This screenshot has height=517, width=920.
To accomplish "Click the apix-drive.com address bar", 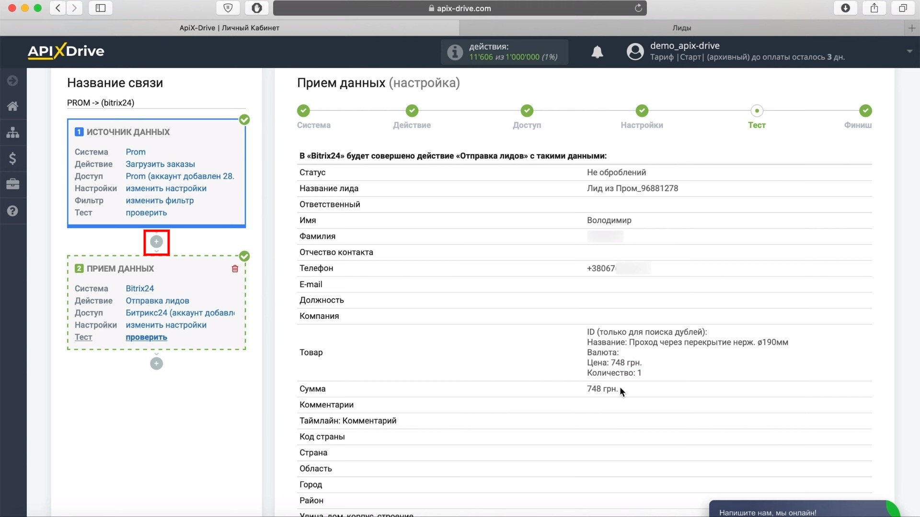I will click(460, 8).
